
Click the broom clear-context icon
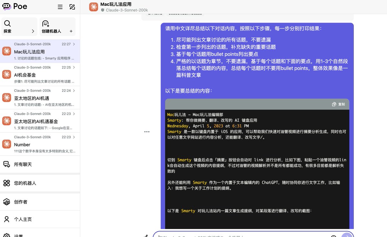(146, 236)
